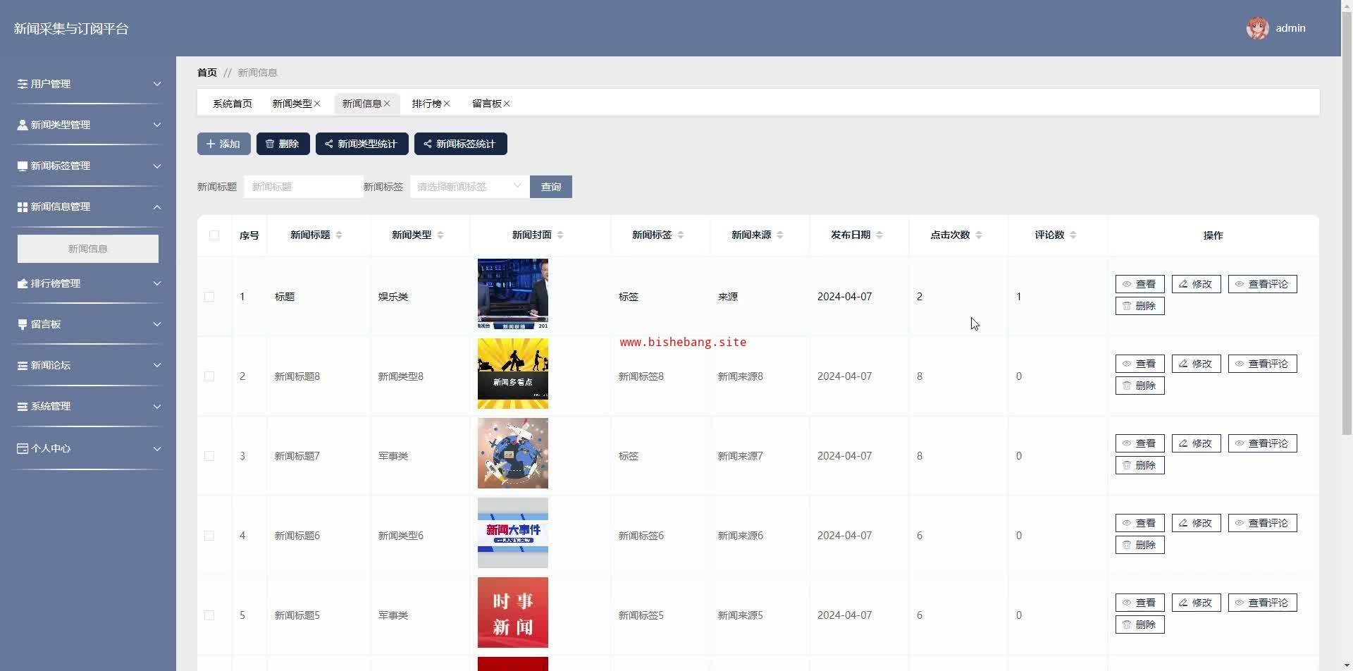Click the 新闻类型管理 person icon
The image size is (1353, 671).
coord(23,125)
